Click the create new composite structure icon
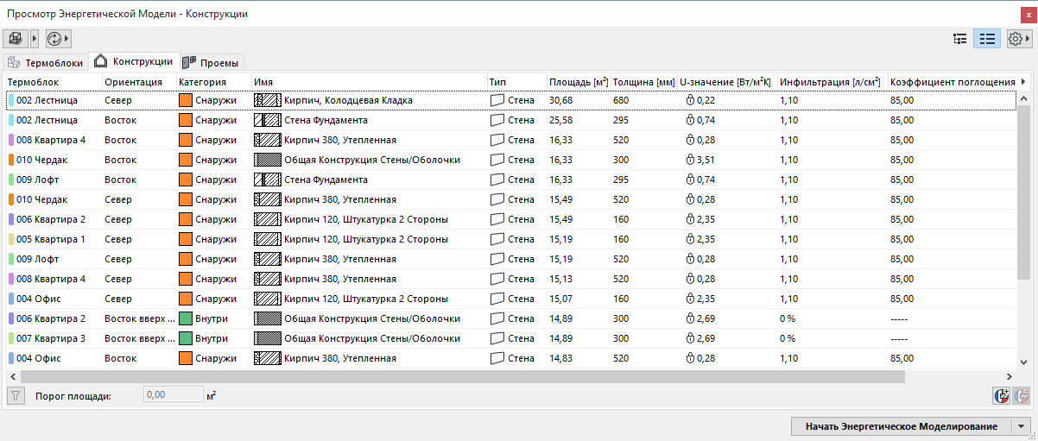This screenshot has width=1038, height=441. coord(1002,396)
